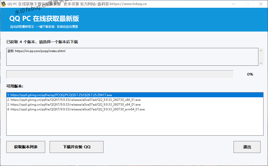Click the 获取版本列表 button

[x=26, y=147]
